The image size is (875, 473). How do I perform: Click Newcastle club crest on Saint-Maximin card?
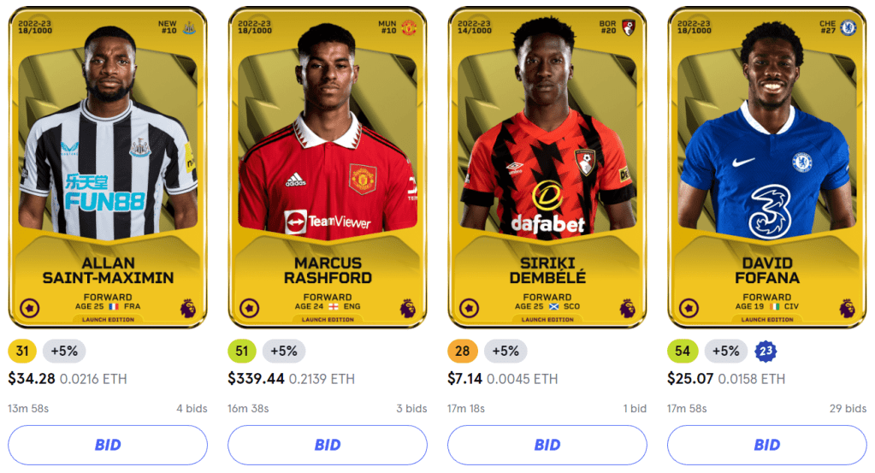[x=189, y=27]
